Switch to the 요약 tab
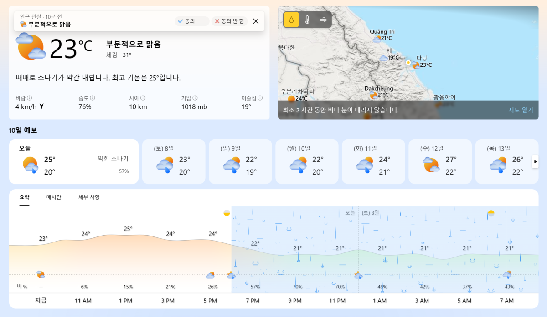 [24, 197]
